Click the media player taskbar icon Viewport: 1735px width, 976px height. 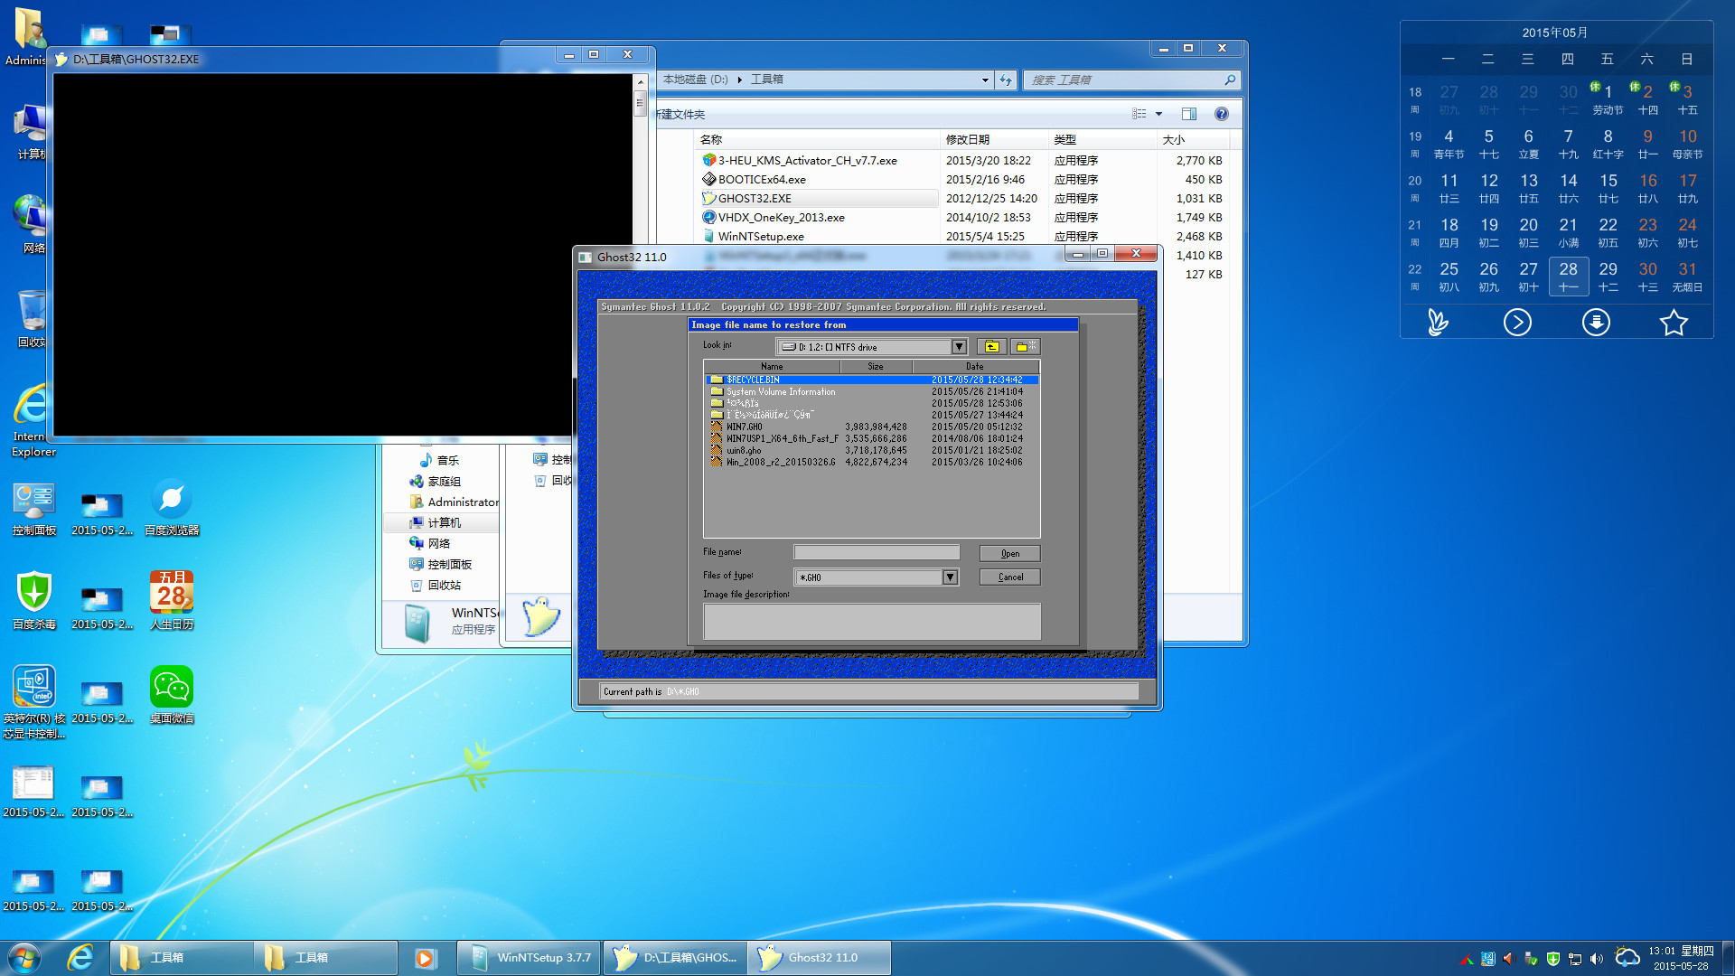point(426,958)
